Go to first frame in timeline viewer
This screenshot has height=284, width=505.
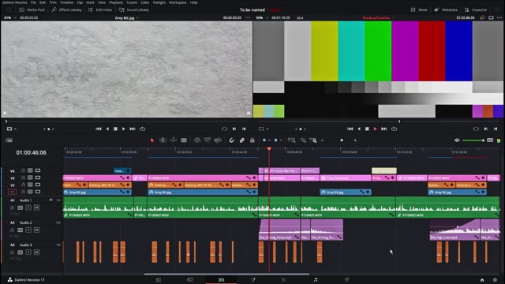point(350,129)
